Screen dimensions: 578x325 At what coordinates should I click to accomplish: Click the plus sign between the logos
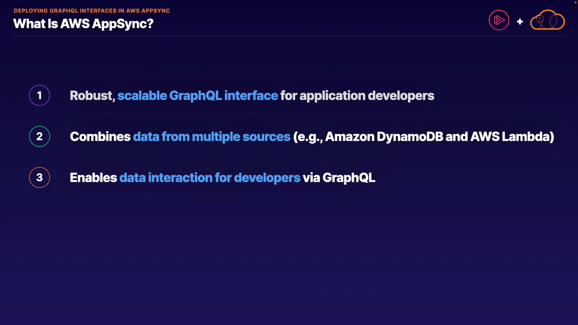pyautogui.click(x=520, y=22)
